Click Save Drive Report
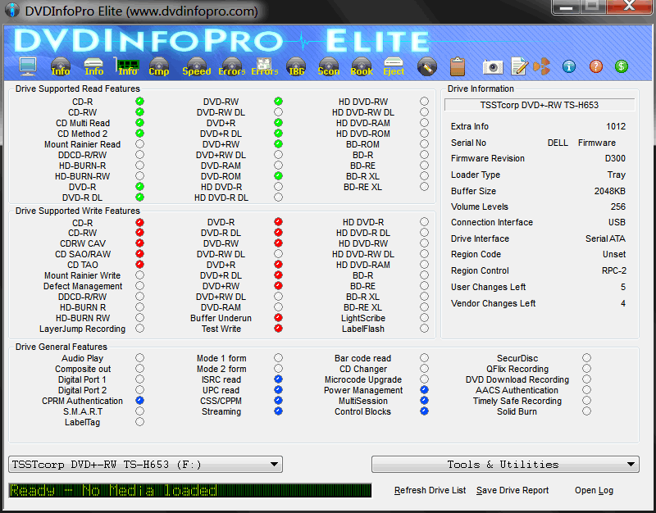Image resolution: width=656 pixels, height=513 pixels. 512,490
